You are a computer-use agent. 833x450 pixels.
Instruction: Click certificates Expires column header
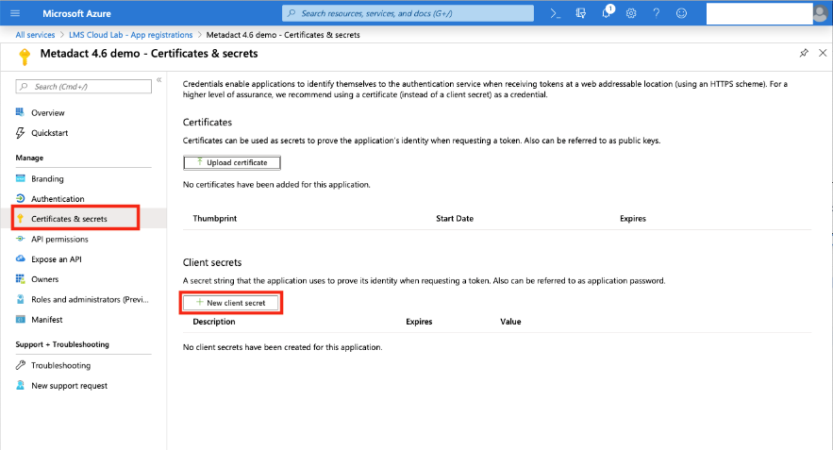(633, 218)
